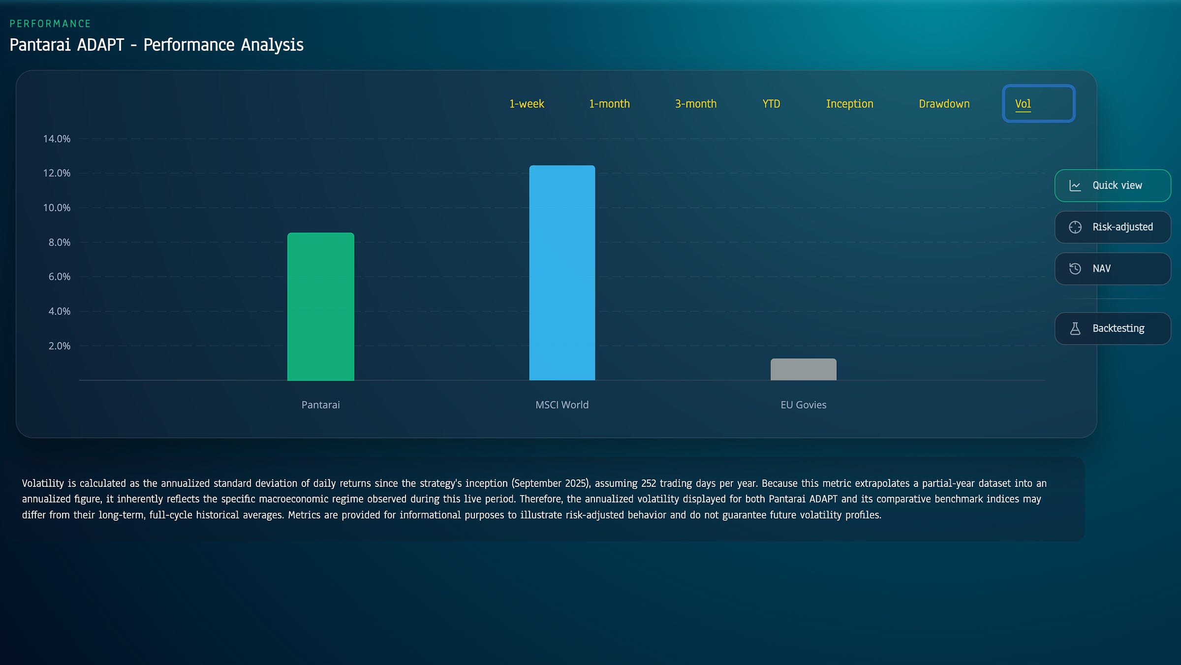
Task: Click the 2.0% y-axis value
Action: pos(59,346)
